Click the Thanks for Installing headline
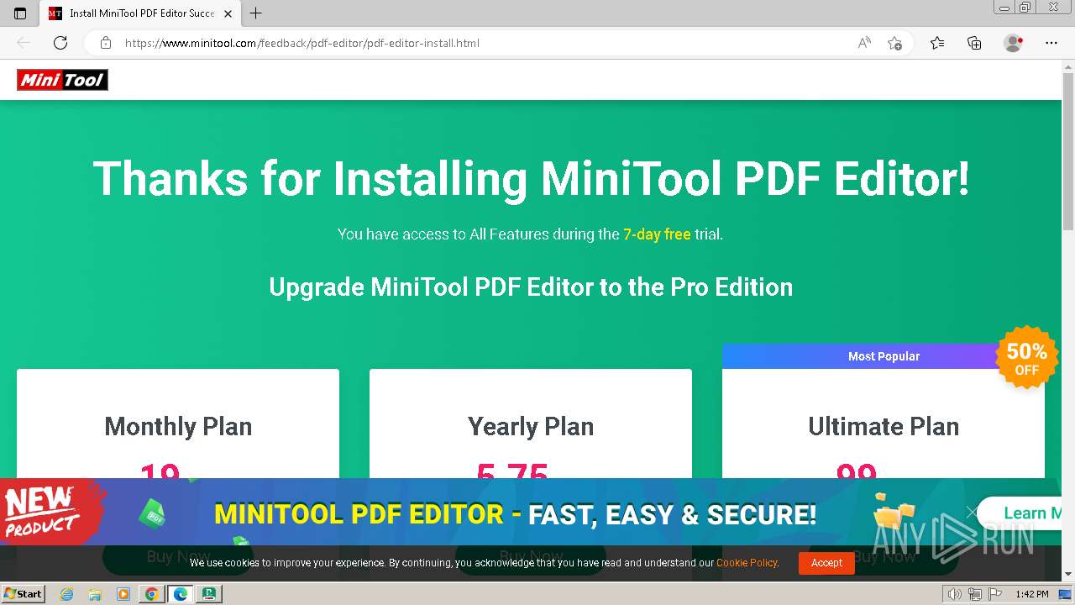Image resolution: width=1075 pixels, height=605 pixels. tap(531, 178)
